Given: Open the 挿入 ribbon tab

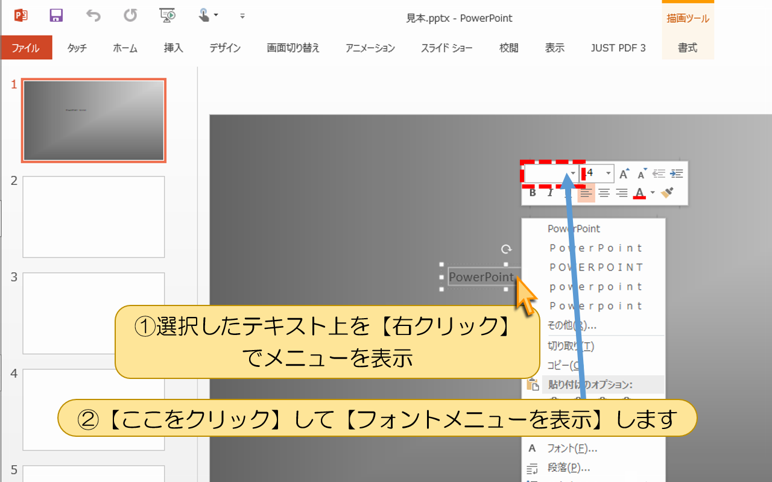Looking at the screenshot, I should pyautogui.click(x=173, y=48).
